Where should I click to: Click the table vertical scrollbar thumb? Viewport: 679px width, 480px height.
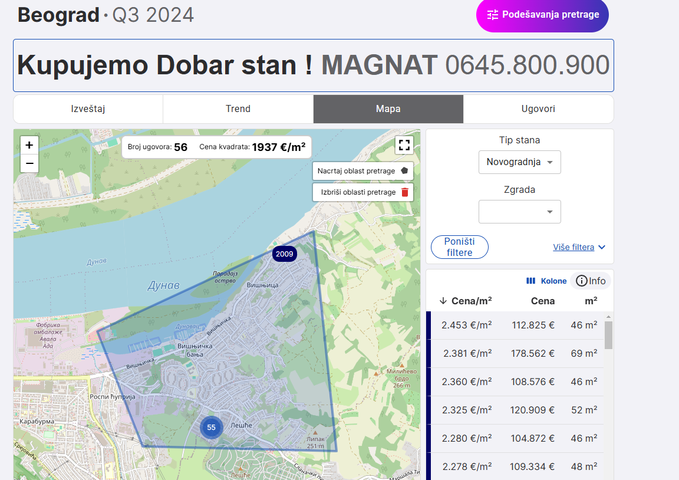point(608,335)
